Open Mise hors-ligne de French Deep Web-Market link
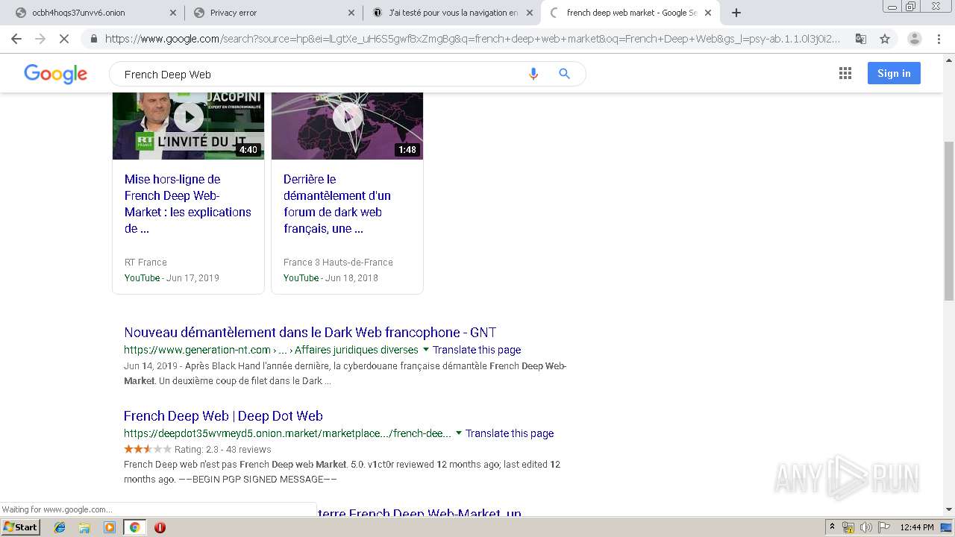The height and width of the screenshot is (537, 955). [188, 204]
